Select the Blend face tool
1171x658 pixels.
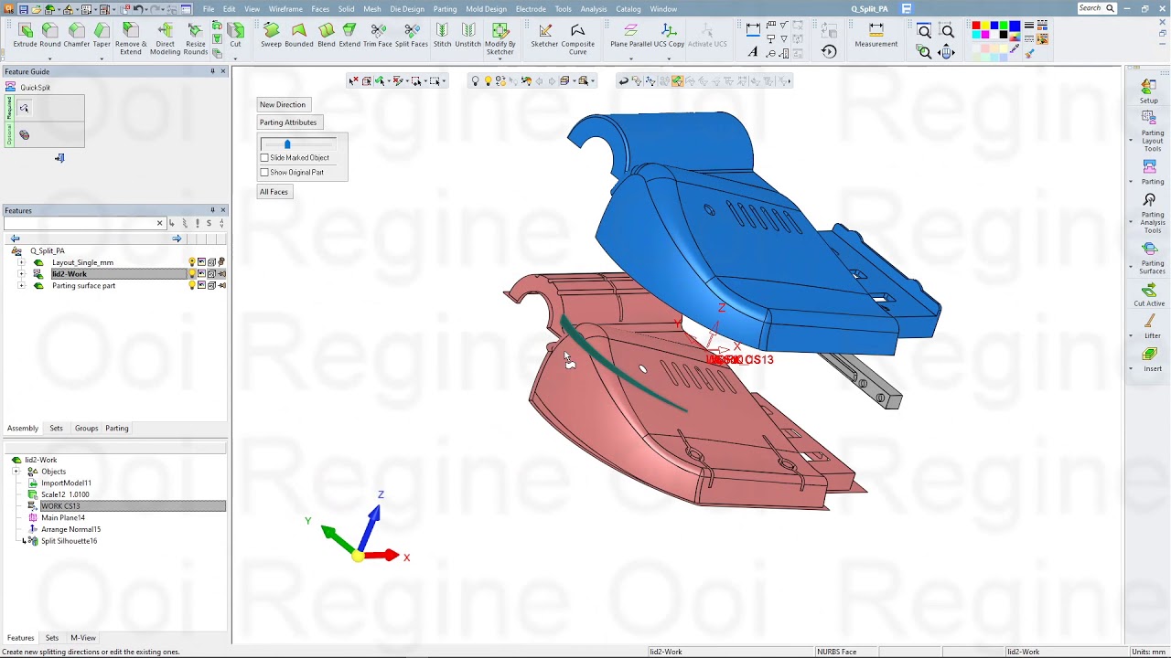pyautogui.click(x=326, y=36)
